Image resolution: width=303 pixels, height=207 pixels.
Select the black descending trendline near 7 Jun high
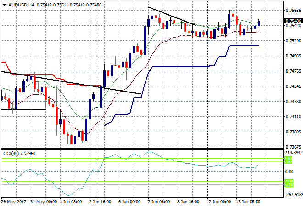(172, 16)
